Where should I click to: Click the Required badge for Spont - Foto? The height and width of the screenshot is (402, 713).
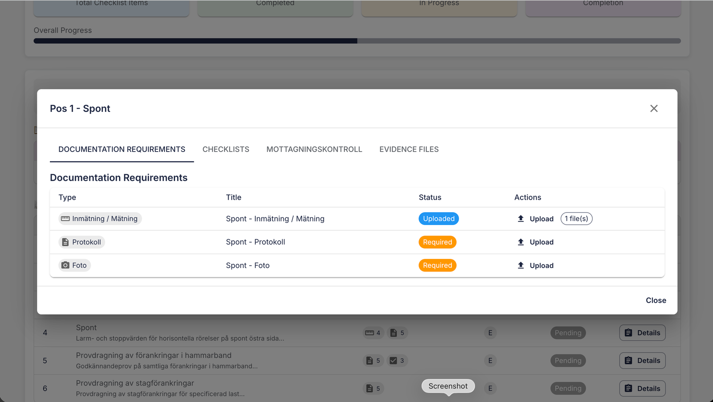437,265
